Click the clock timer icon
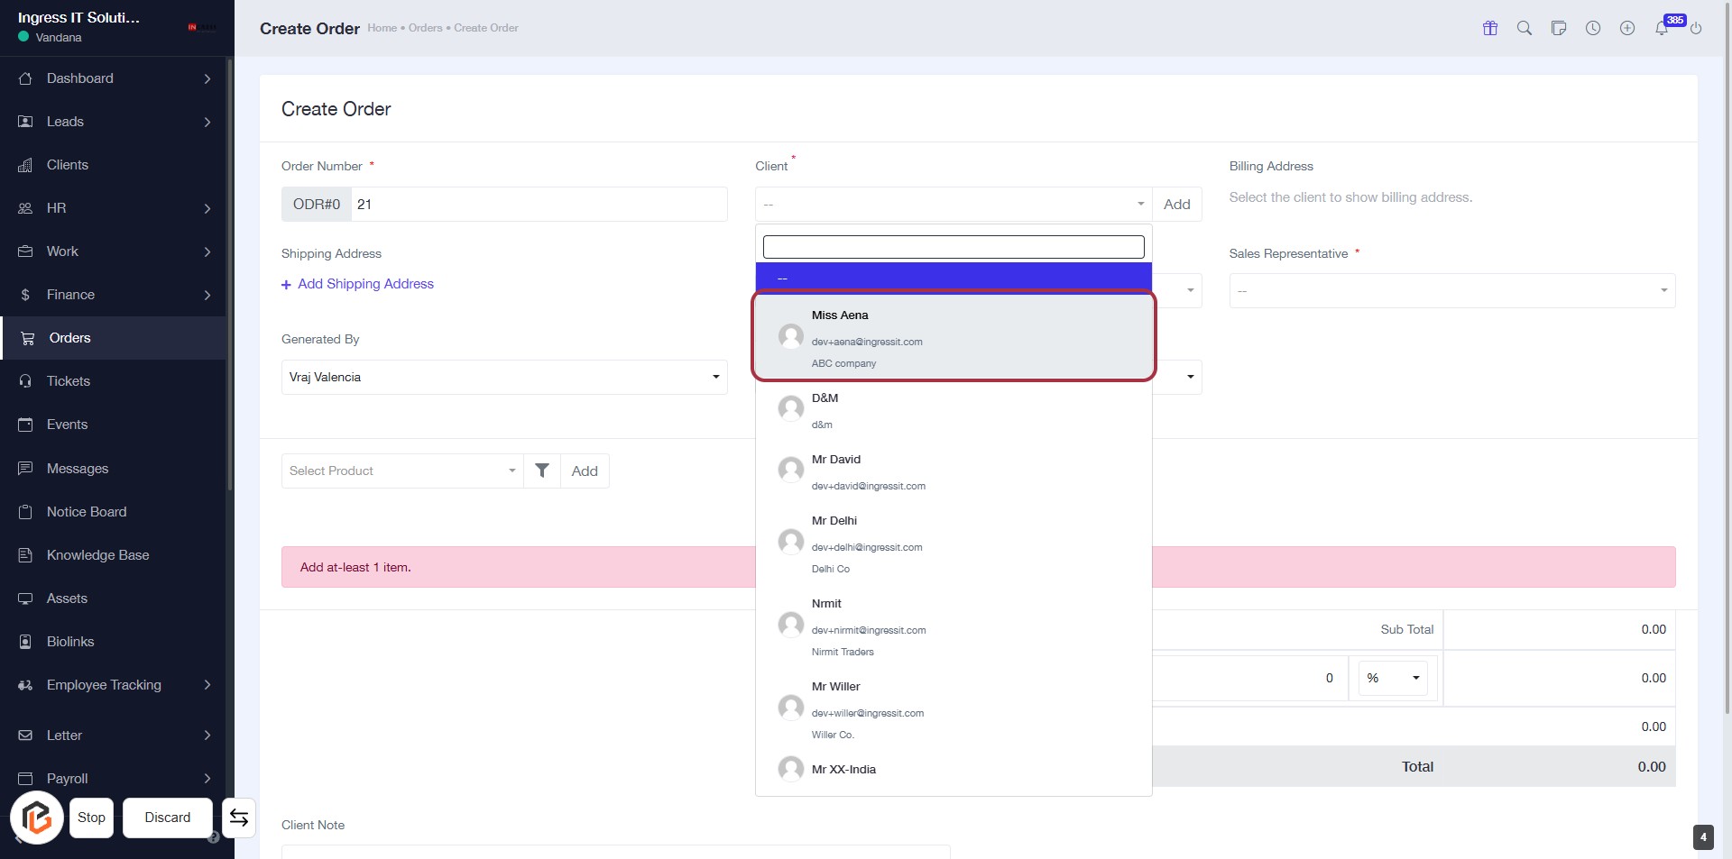The image size is (1732, 859). 1593,28
